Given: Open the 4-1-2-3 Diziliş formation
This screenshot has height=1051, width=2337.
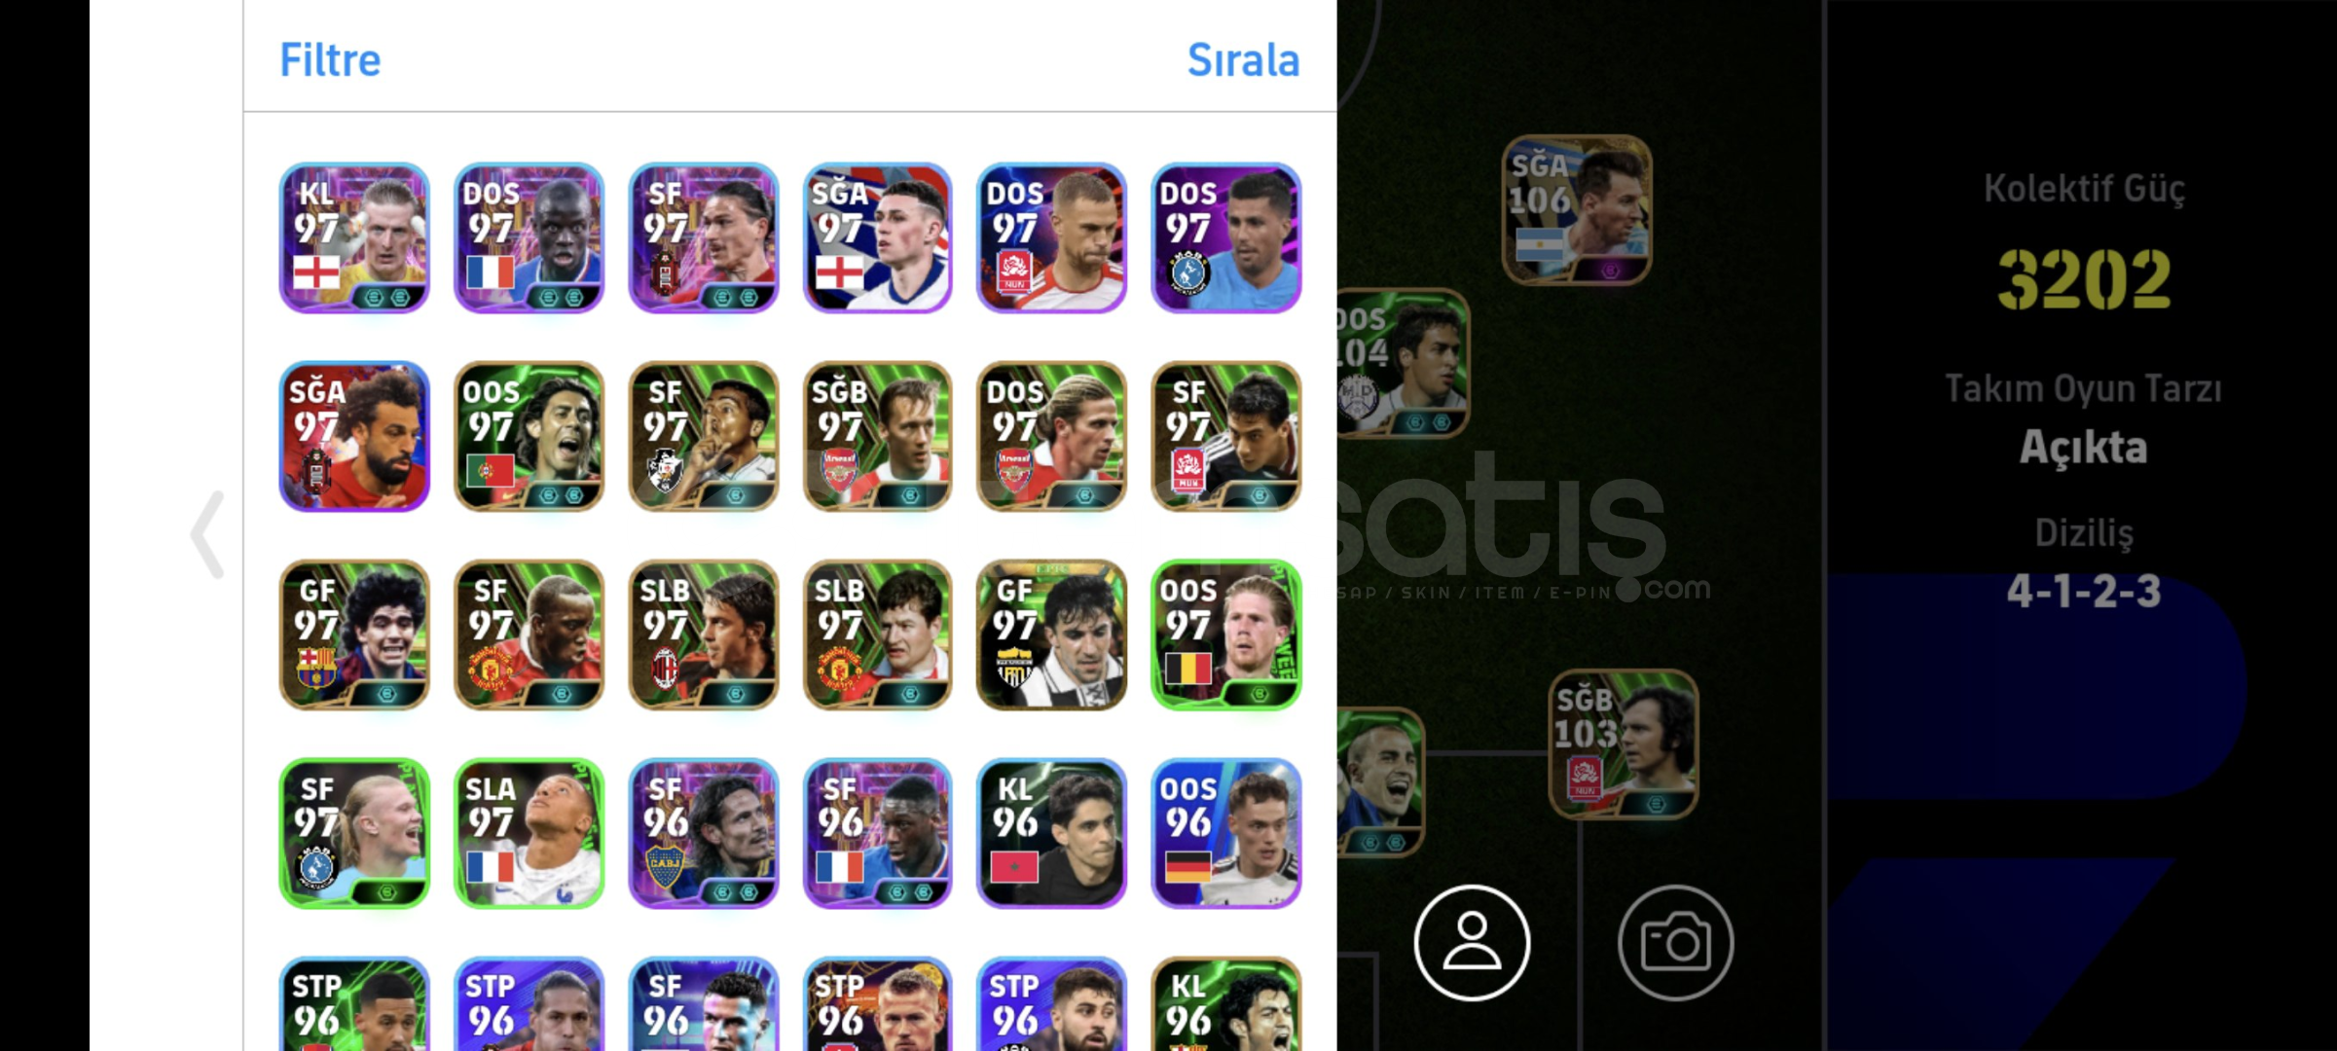Looking at the screenshot, I should point(2083,591).
